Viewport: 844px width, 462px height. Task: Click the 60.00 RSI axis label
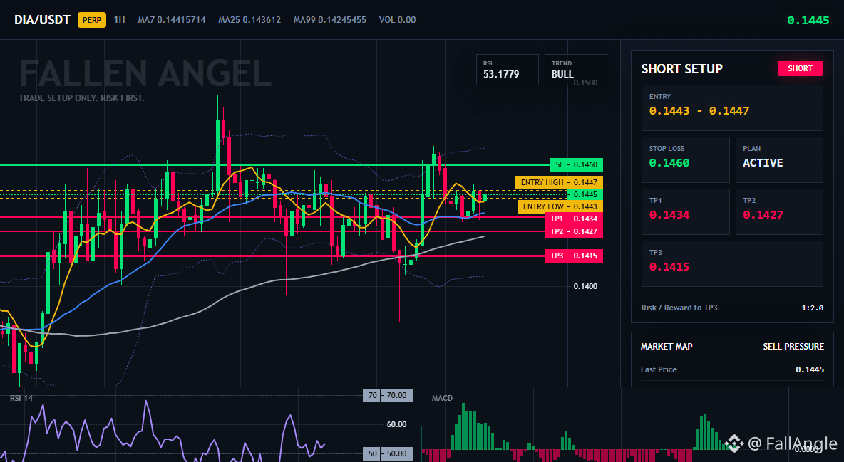click(x=397, y=424)
